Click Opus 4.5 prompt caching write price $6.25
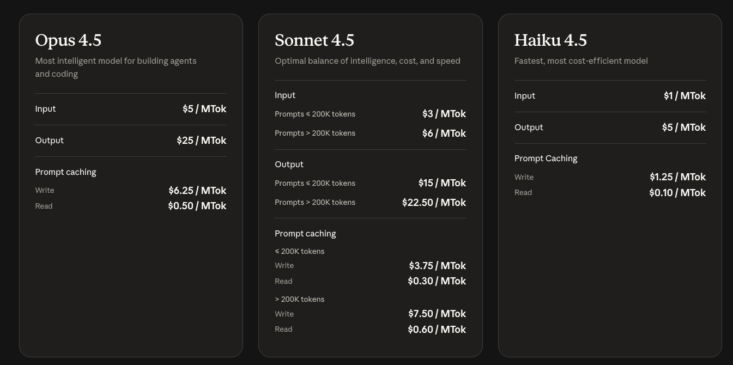This screenshot has width=733, height=365. pyautogui.click(x=197, y=191)
